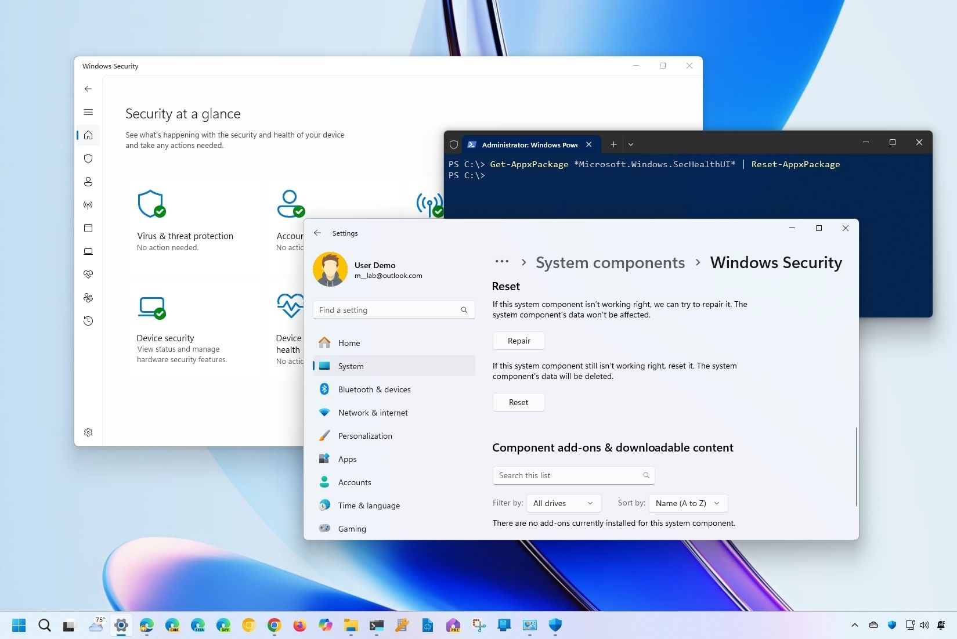Click the back arrow in Settings
957x639 pixels.
pyautogui.click(x=317, y=233)
